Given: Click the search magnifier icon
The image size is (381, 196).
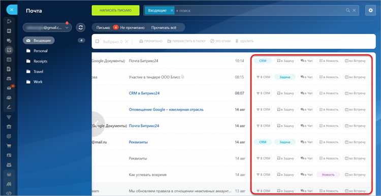Looking at the screenshot, I should (348, 11).
